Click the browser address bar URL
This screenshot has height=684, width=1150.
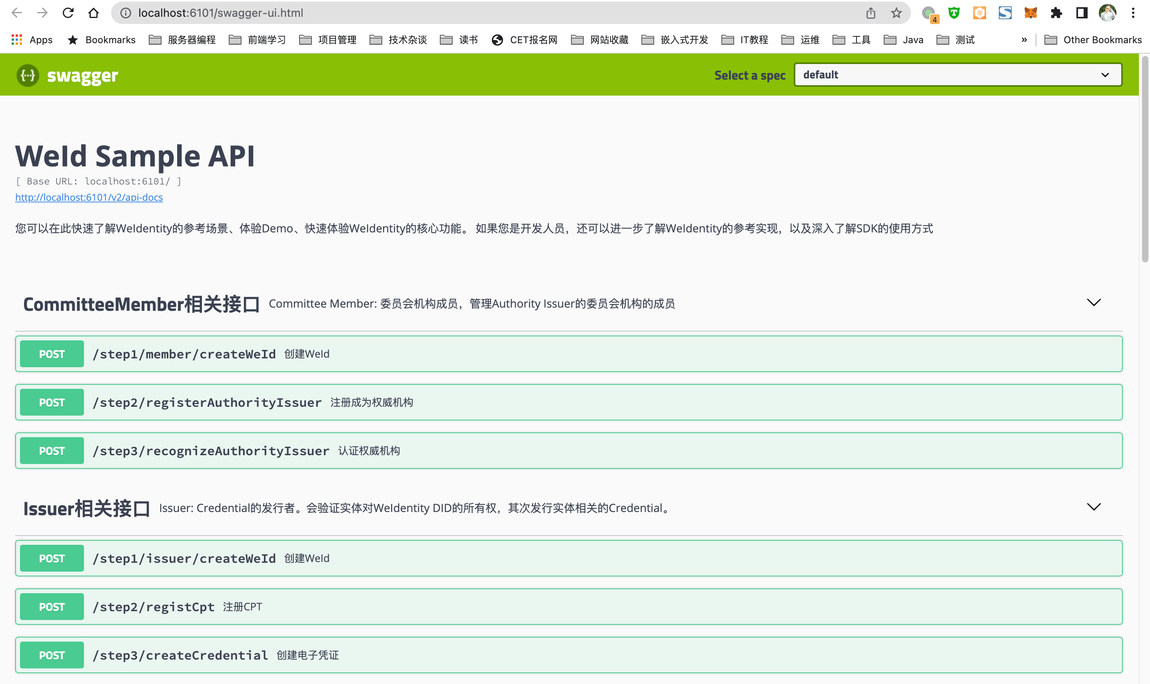(x=221, y=13)
